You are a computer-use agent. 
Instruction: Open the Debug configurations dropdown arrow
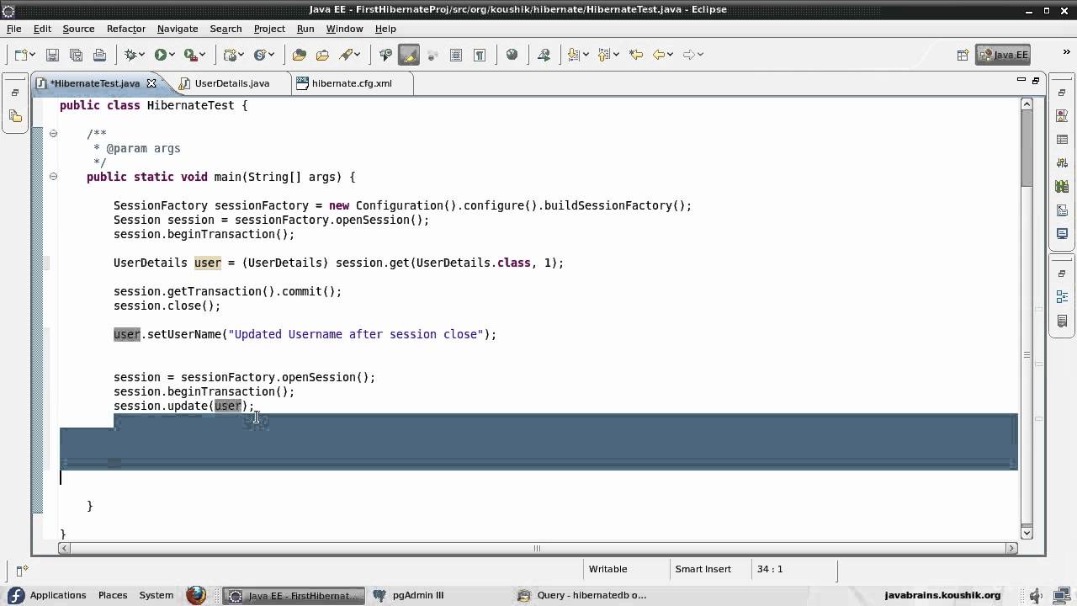click(x=142, y=55)
